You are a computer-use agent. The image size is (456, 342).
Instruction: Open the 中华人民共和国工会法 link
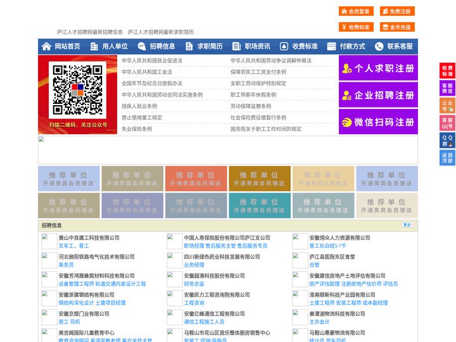[x=147, y=72]
